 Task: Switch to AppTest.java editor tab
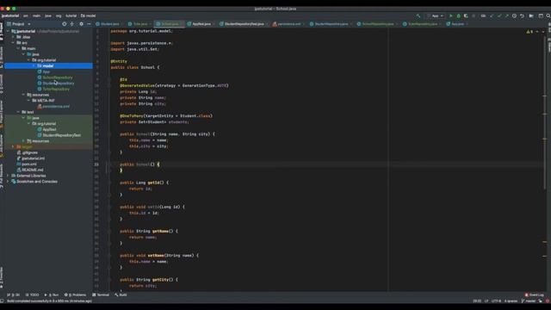pyautogui.click(x=200, y=24)
